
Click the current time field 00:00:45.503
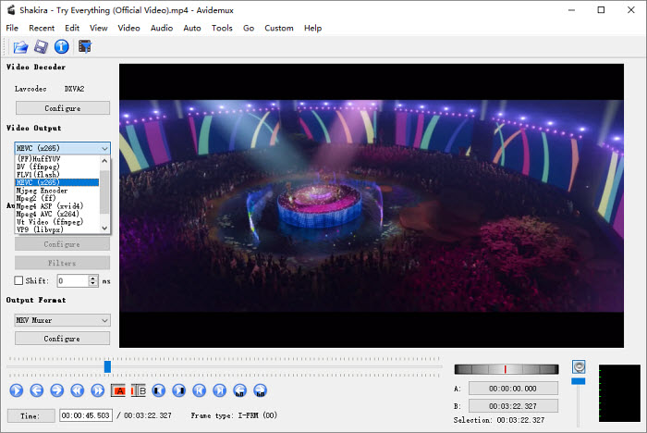click(86, 415)
